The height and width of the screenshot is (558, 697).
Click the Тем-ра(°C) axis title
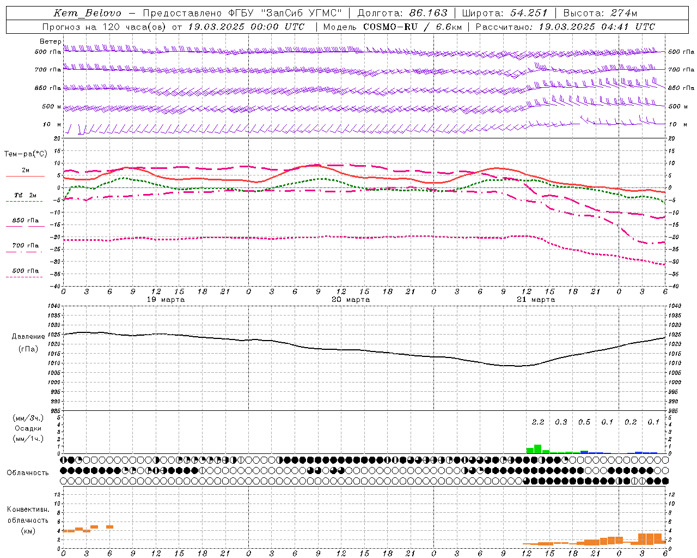click(x=26, y=154)
